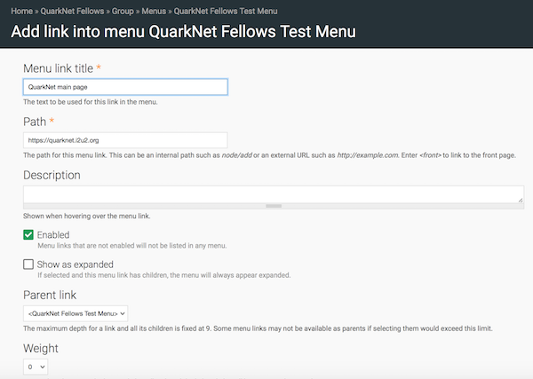Click the Show as expanded label

(x=76, y=265)
